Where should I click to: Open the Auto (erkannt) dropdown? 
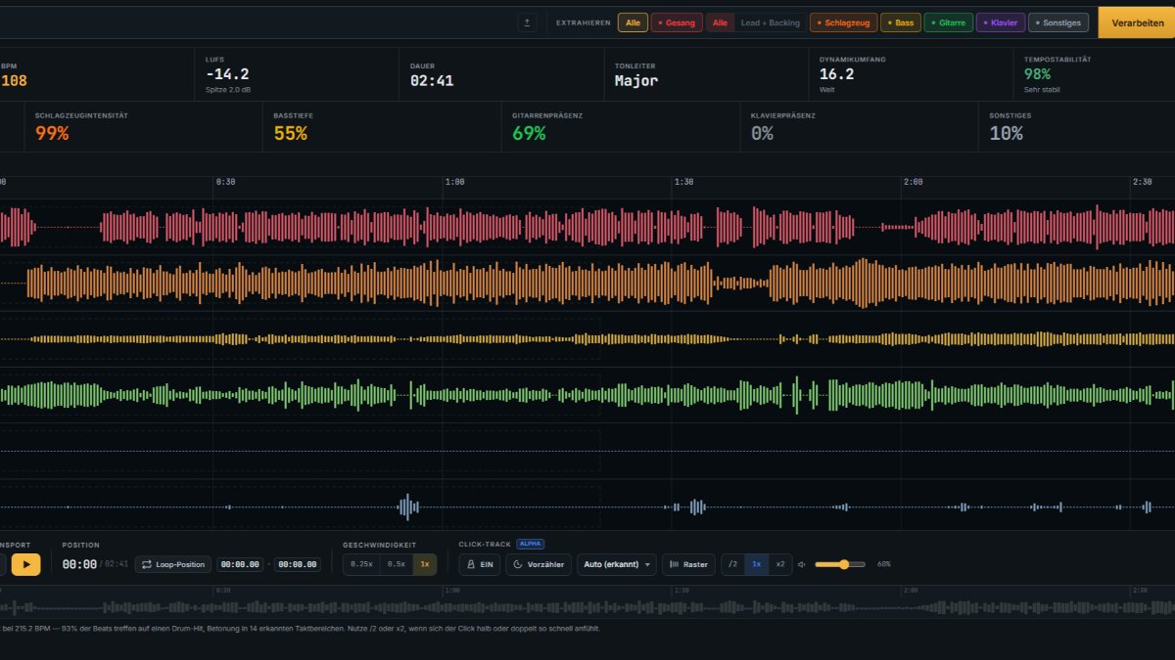pyautogui.click(x=617, y=564)
